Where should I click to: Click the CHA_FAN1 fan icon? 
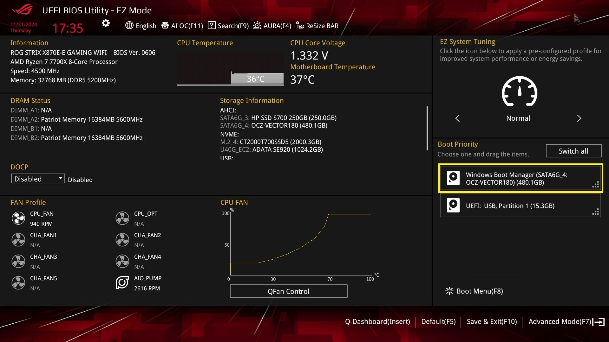tap(18, 240)
